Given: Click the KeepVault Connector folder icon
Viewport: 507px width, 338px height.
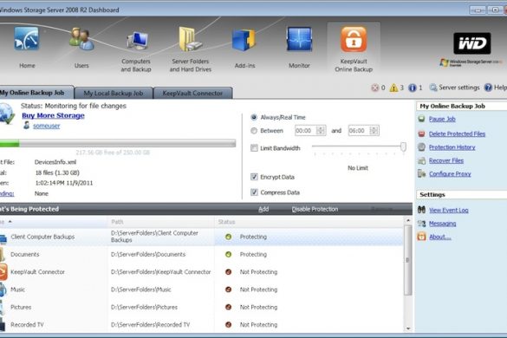Looking at the screenshot, I should click(3, 271).
